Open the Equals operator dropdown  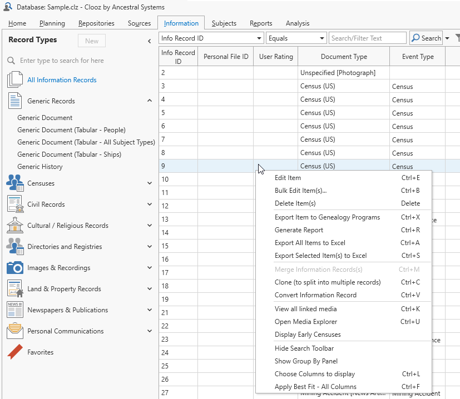click(x=322, y=38)
